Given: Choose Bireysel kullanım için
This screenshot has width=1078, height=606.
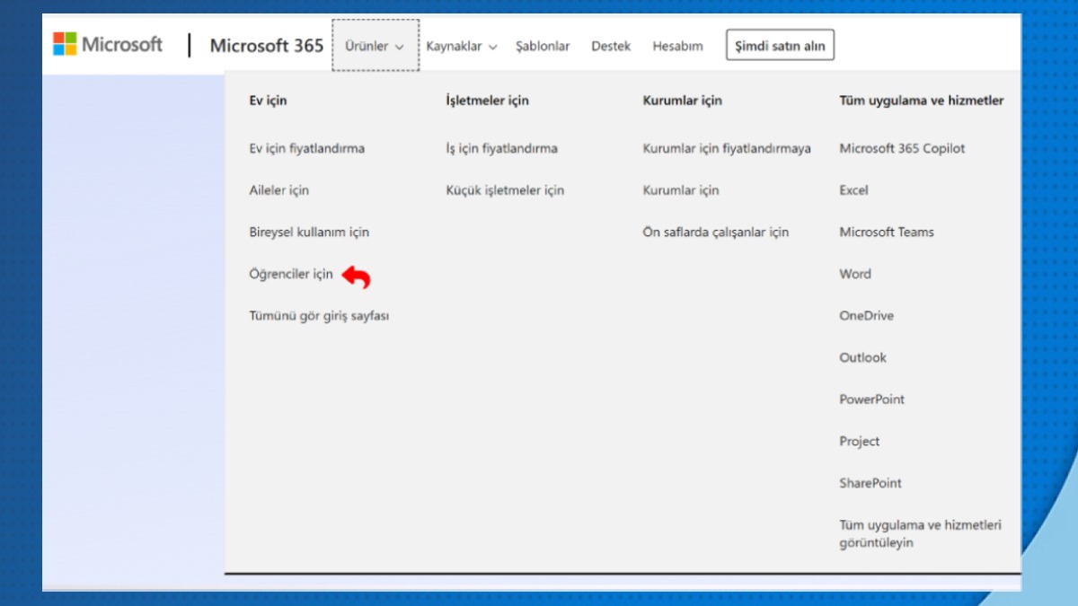Looking at the screenshot, I should (x=309, y=232).
